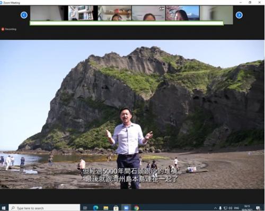Screen dimensions: 265x211
Task: Click the 'Type here to search' box
Action: pyautogui.click(x=45, y=208)
